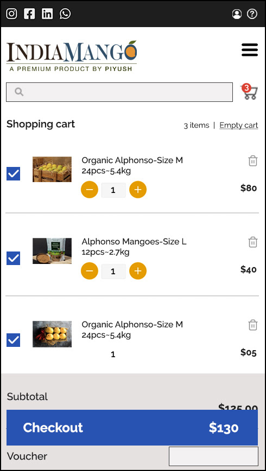Focus the search input field
Viewport: 266px width, 471px height.
pyautogui.click(x=119, y=92)
